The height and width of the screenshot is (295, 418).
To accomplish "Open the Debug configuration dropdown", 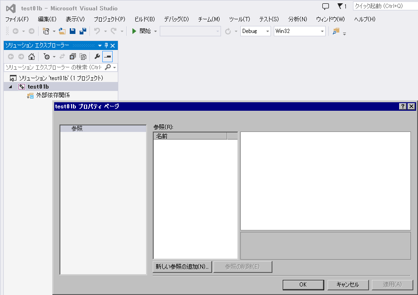I will [255, 31].
